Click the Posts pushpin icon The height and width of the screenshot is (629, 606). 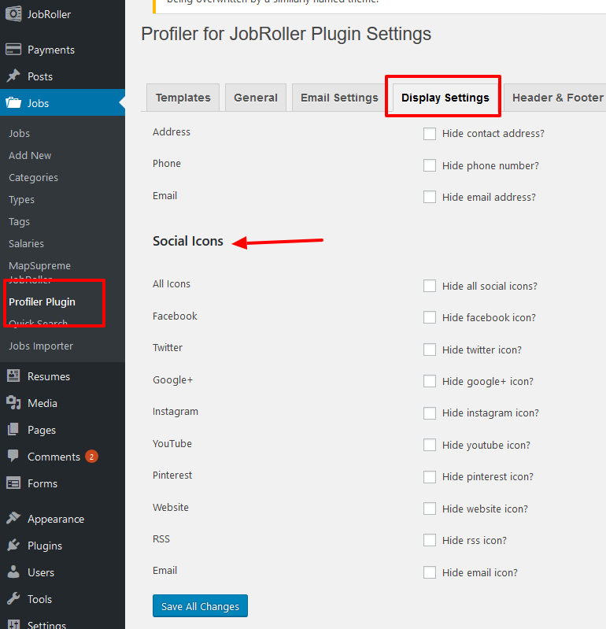13,76
